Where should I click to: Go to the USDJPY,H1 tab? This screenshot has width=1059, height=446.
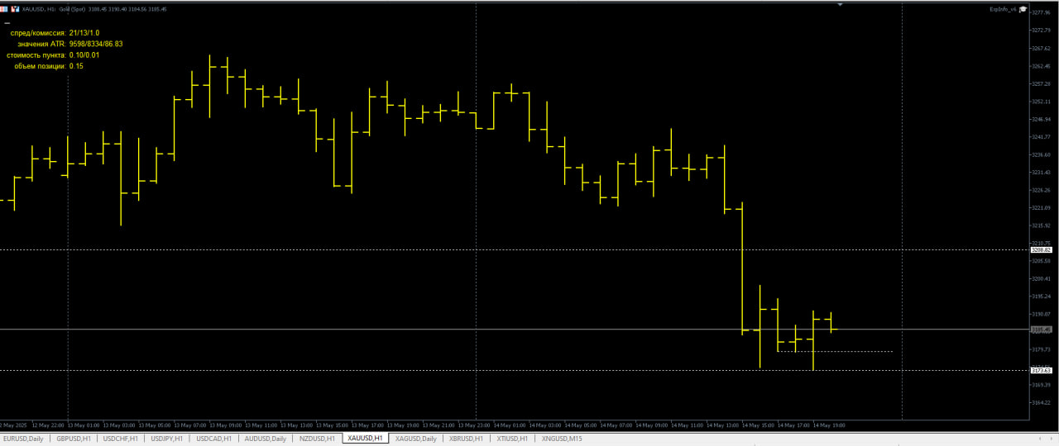pyautogui.click(x=167, y=439)
